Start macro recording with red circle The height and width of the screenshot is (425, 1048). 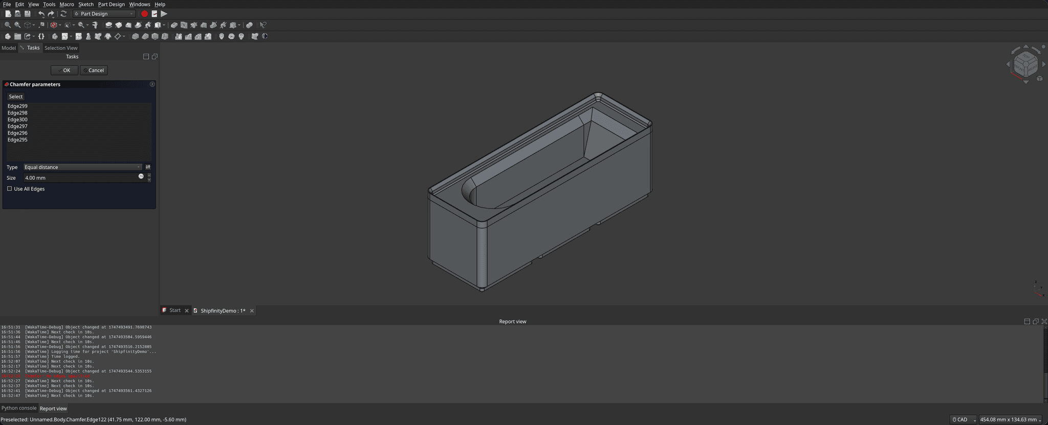[x=144, y=14]
